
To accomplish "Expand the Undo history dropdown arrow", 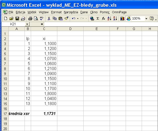I will [78, 18].
